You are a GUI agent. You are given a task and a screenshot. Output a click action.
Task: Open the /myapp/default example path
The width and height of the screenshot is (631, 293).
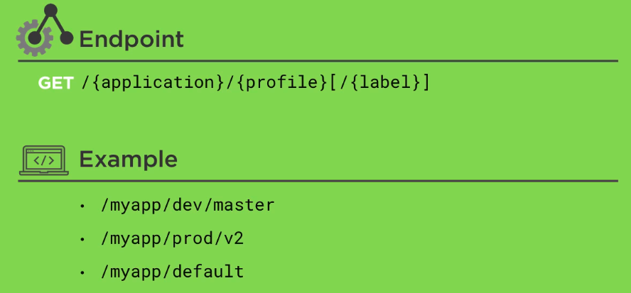tap(172, 271)
